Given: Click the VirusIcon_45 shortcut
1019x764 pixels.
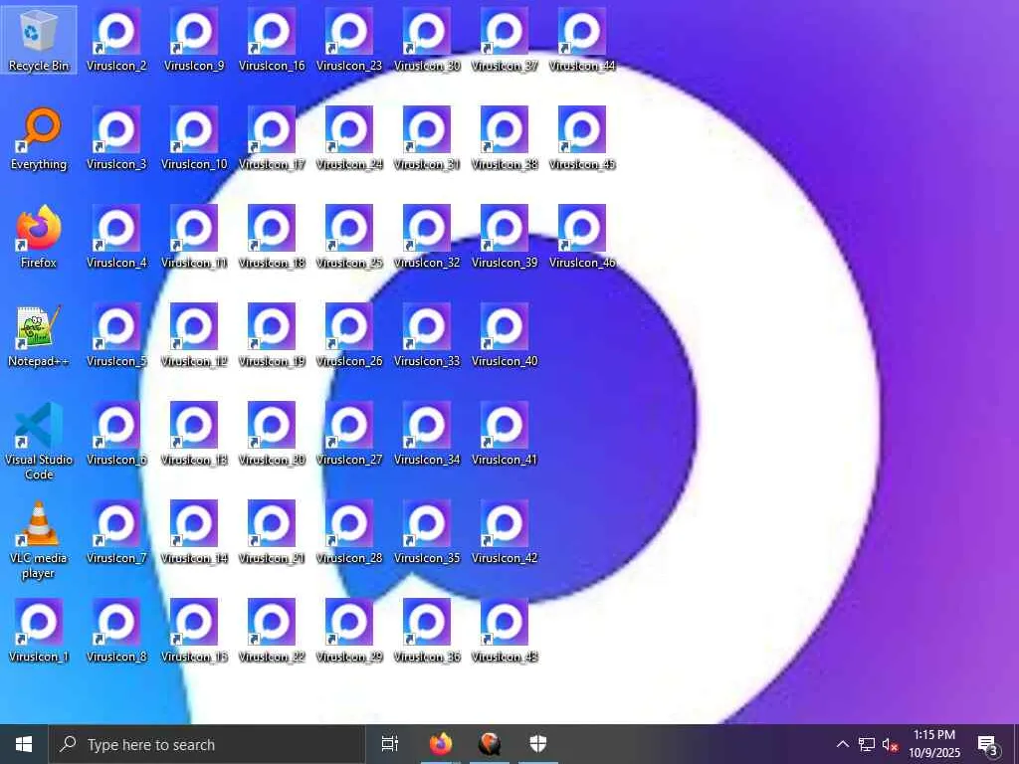Looking at the screenshot, I should click(x=582, y=138).
